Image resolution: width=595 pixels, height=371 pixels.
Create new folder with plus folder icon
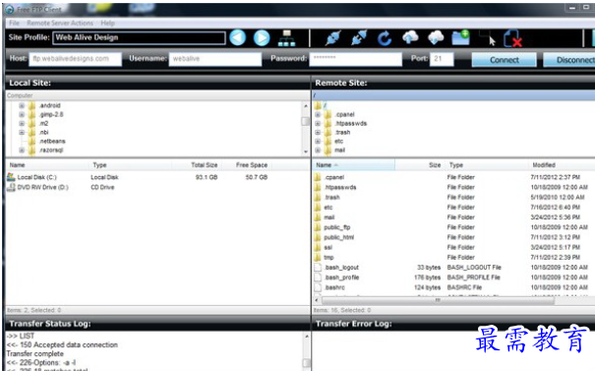(x=461, y=38)
